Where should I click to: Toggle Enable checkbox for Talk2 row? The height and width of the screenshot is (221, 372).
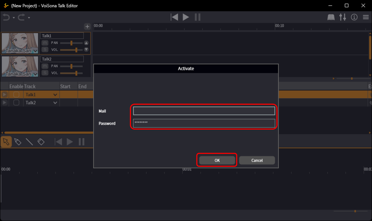pyautogui.click(x=16, y=102)
